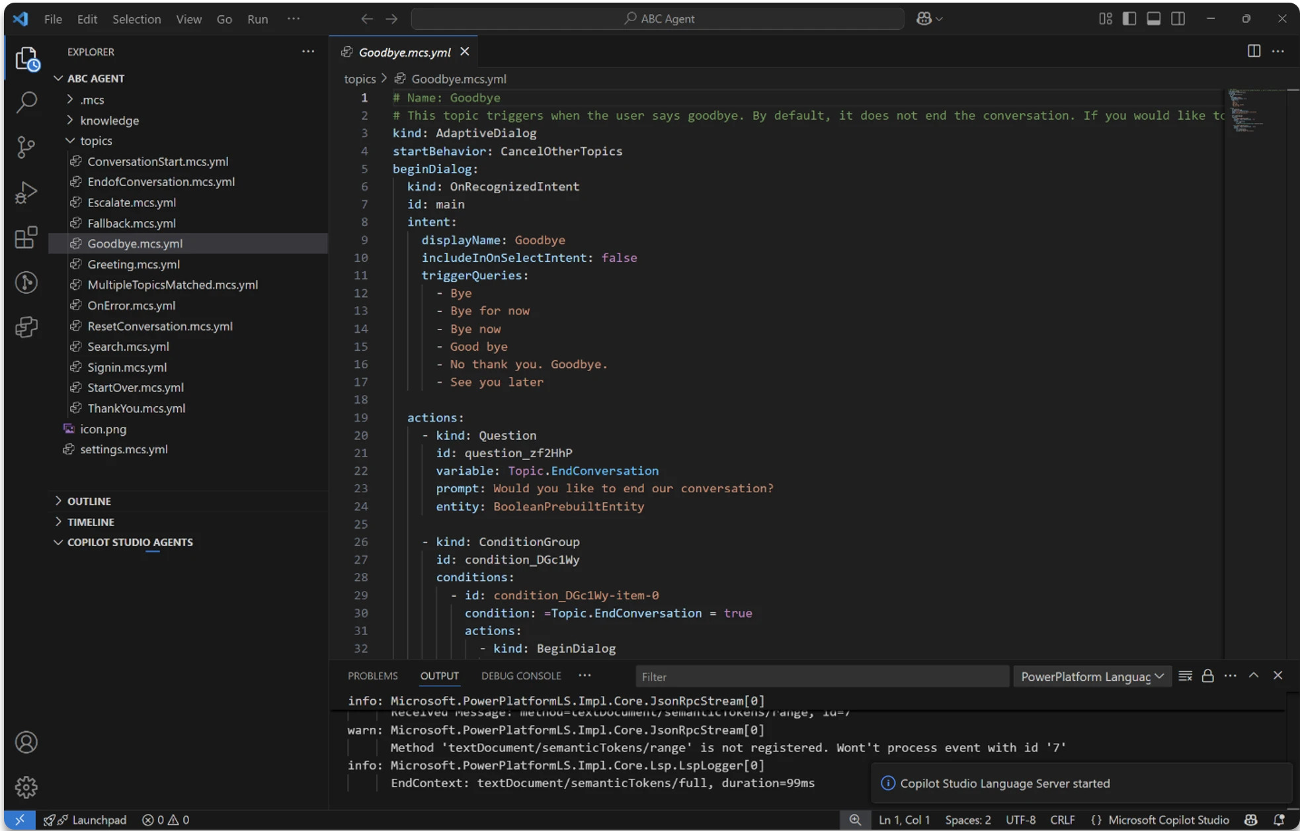
Task: Open the Accounts menu icon
Action: coord(26,742)
